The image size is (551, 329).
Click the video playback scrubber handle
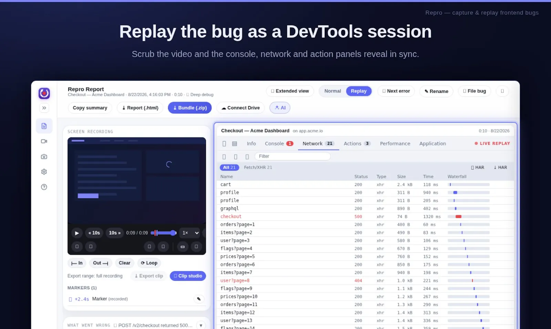pyautogui.click(x=173, y=233)
